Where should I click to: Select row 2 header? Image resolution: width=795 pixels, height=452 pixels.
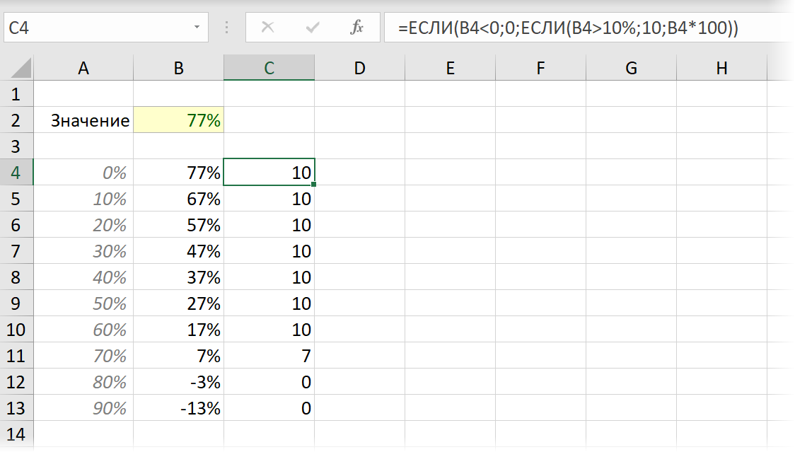pyautogui.click(x=16, y=120)
